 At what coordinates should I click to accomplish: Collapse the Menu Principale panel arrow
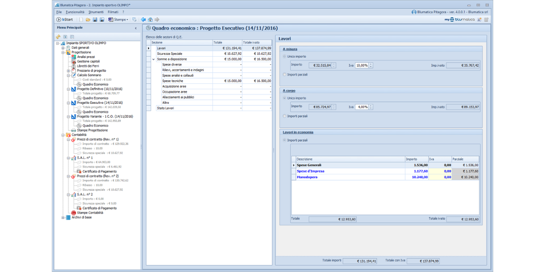tap(136, 28)
